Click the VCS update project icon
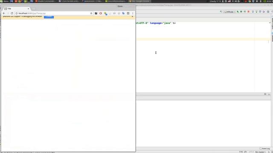 (x=253, y=12)
